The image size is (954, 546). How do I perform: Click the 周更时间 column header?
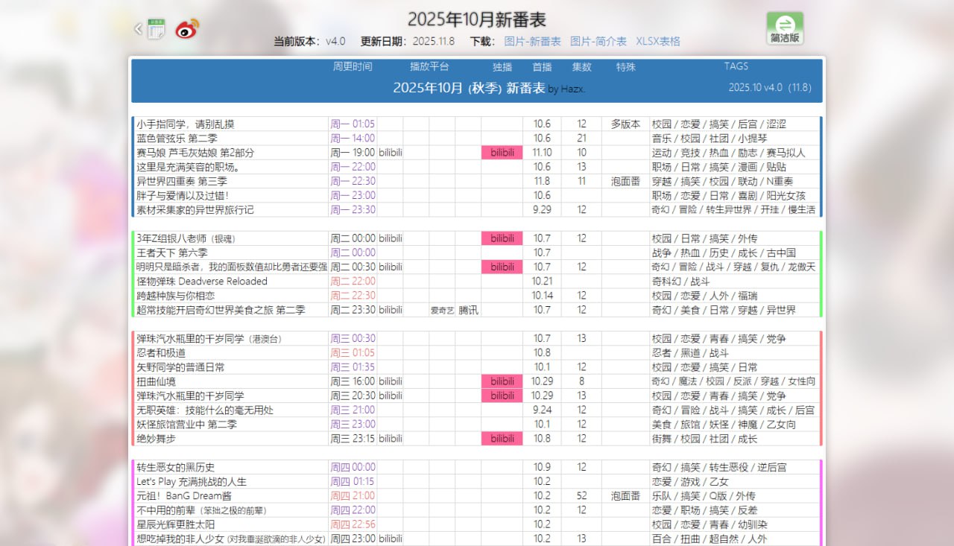(x=353, y=66)
